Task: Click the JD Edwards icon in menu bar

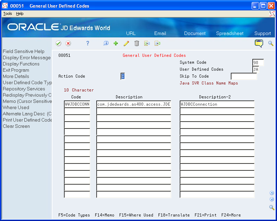Action: [x=272, y=14]
